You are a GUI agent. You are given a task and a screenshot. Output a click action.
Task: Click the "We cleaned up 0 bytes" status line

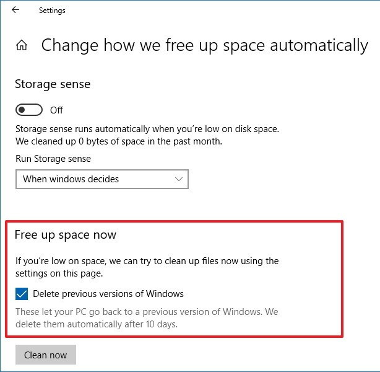(127, 141)
